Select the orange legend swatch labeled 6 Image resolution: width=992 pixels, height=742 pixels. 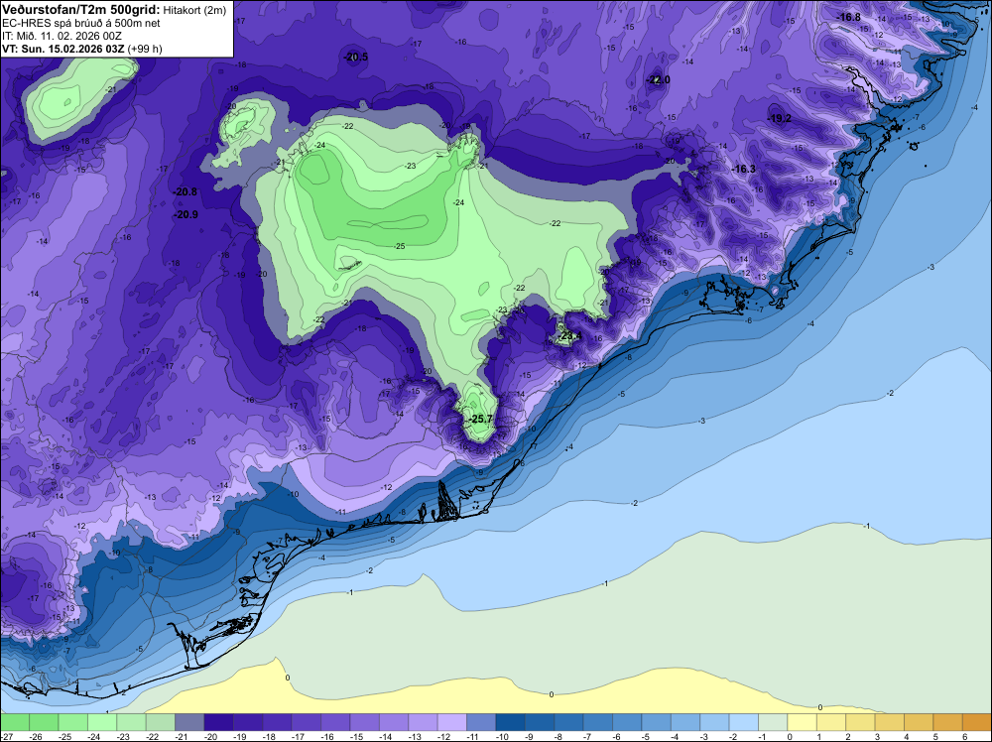[x=977, y=722]
